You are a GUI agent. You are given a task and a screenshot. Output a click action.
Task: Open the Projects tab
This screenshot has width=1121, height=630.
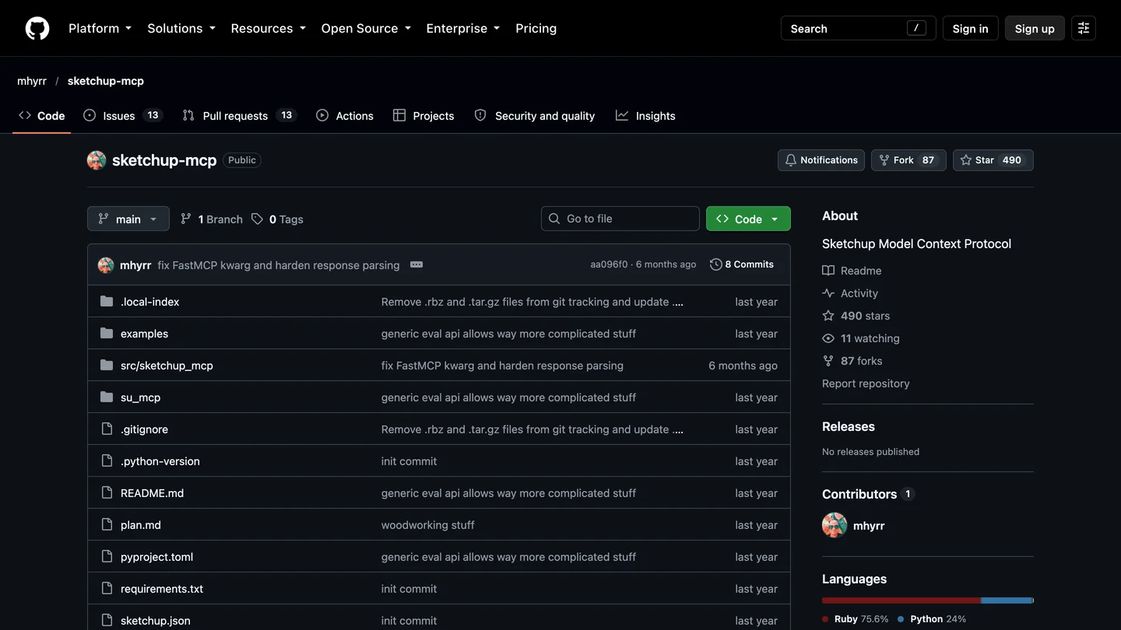(423, 116)
